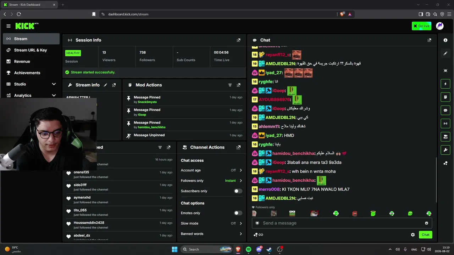Click the broadcast signal icon in right rail
Viewport: 454px width, 255px height.
(445, 123)
